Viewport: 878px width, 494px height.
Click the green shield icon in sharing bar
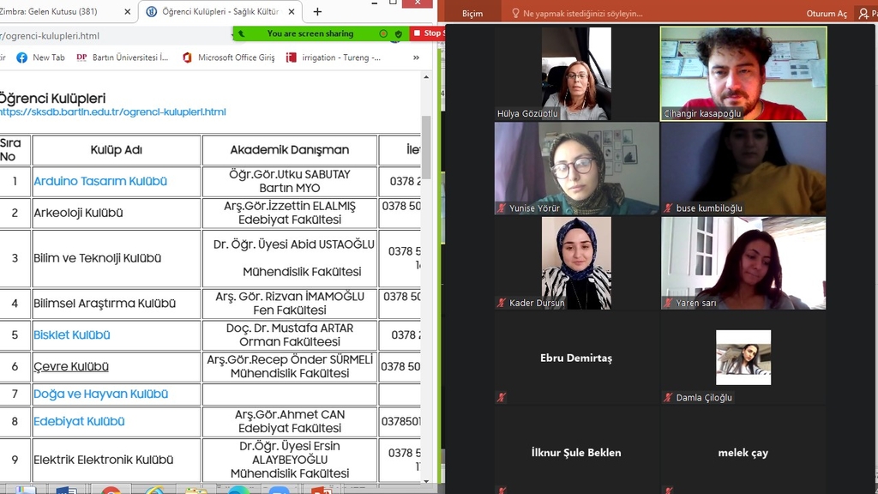pos(398,33)
